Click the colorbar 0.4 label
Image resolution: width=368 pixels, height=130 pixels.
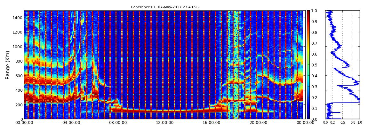(x=315, y=76)
